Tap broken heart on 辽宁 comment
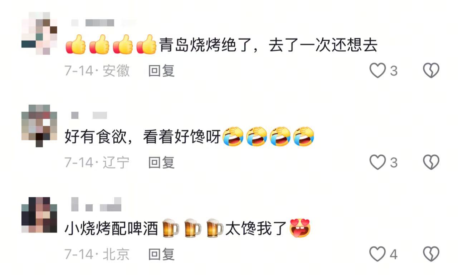 431,162
